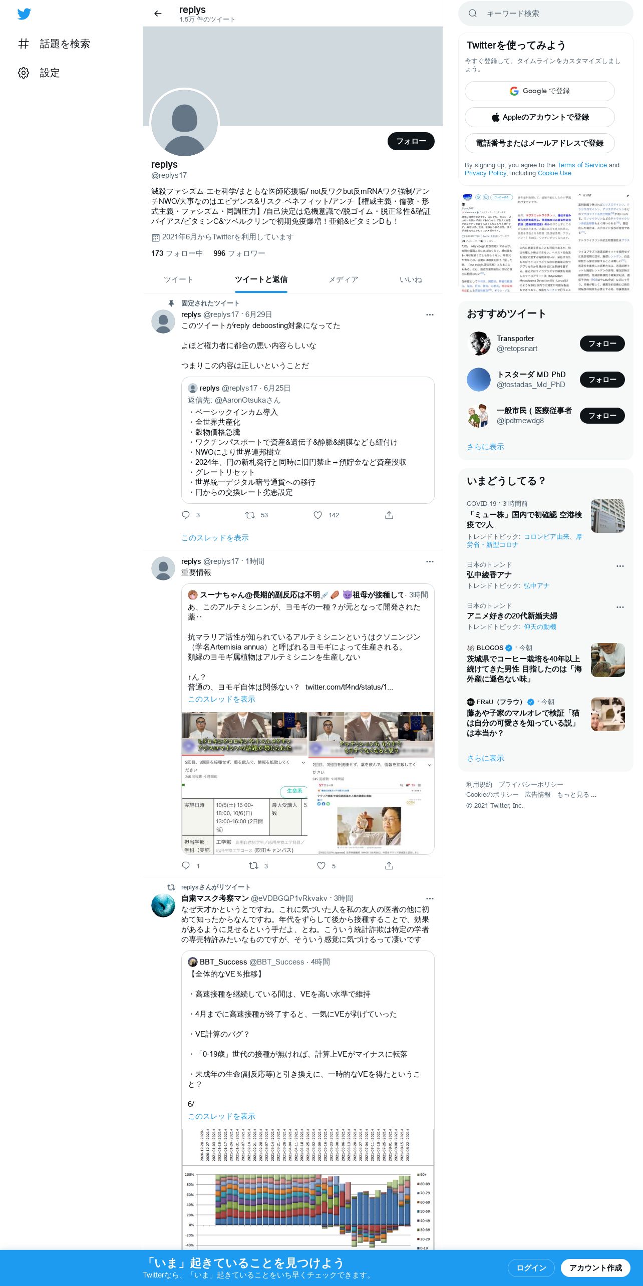Open more options for 弘中綾香アナ trend
Screen dimensions: 643x1286
620,566
